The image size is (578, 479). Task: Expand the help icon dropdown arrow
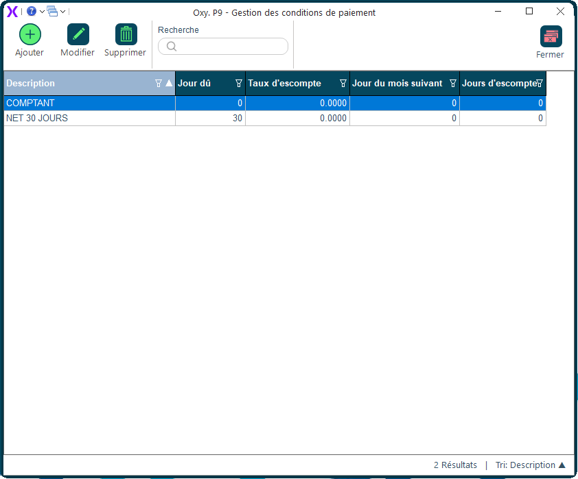click(42, 12)
